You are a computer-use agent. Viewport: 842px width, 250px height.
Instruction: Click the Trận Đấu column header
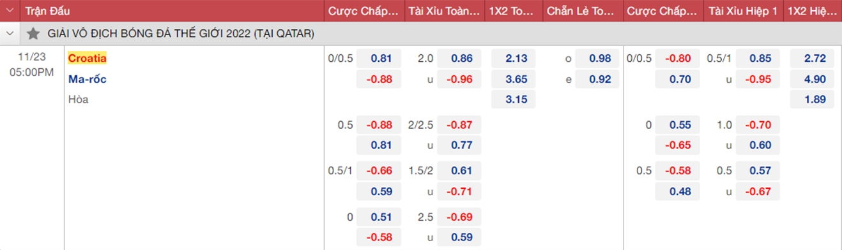pos(48,11)
